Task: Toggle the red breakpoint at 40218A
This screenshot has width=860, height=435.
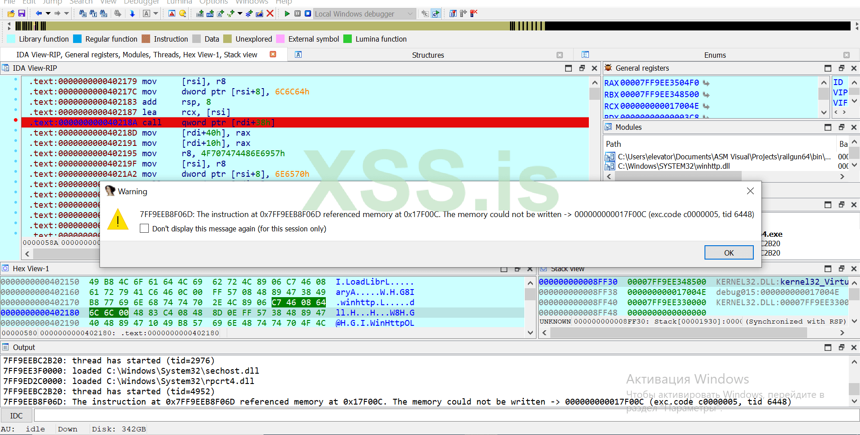Action: point(16,120)
